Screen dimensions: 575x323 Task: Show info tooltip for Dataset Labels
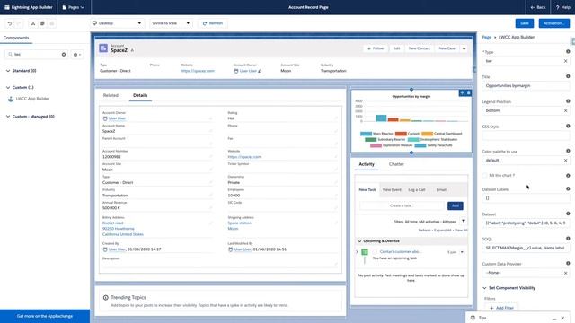tap(568, 189)
